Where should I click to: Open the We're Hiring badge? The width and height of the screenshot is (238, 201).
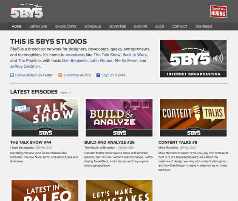218,12
